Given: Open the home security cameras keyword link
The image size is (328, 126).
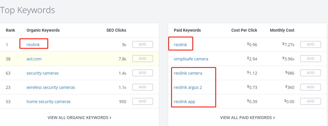Looking at the screenshot, I should pos(49,102).
